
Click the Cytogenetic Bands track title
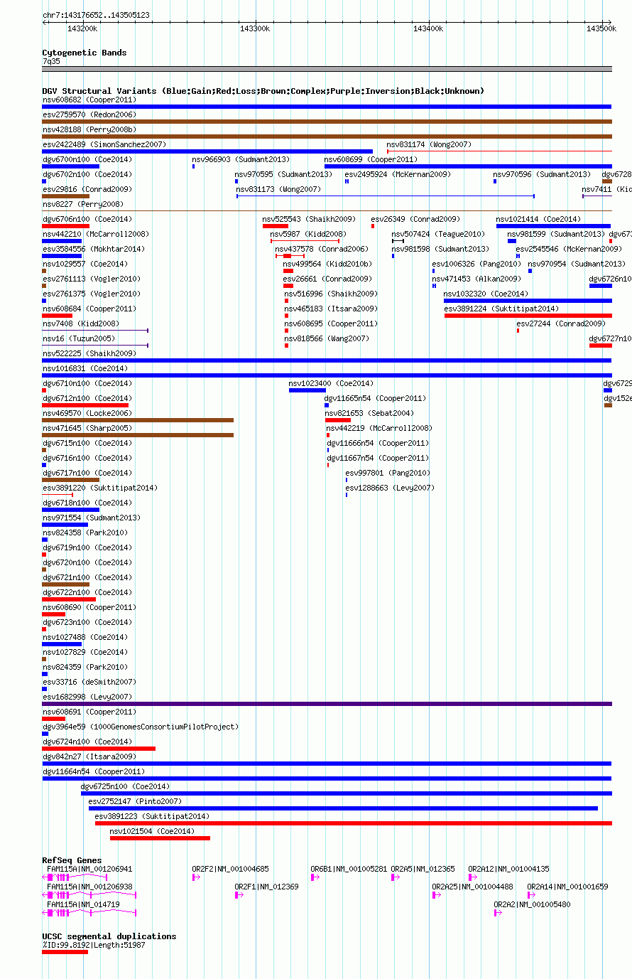[x=85, y=53]
